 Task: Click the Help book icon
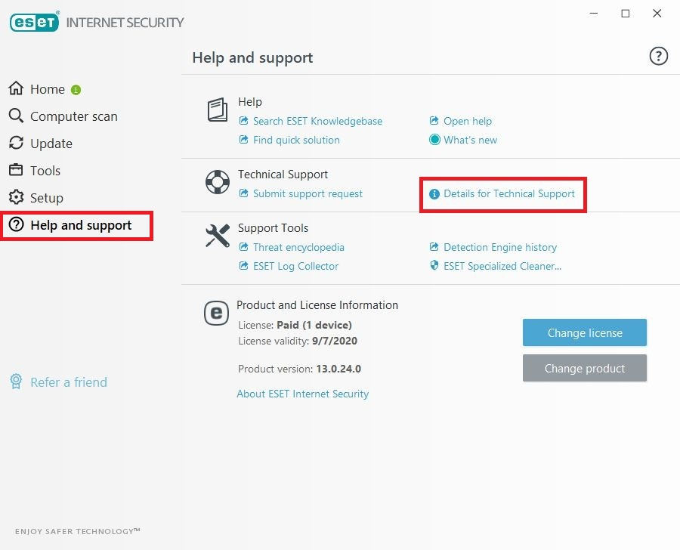click(217, 110)
